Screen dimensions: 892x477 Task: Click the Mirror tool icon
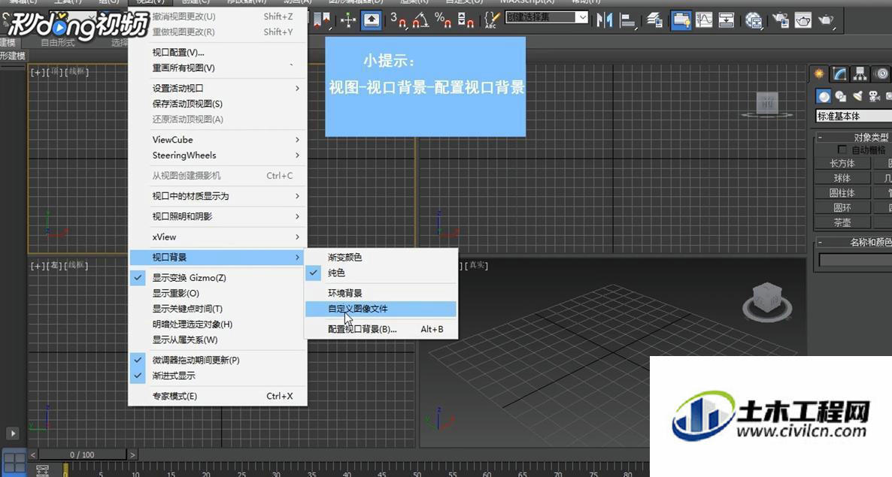coord(605,20)
